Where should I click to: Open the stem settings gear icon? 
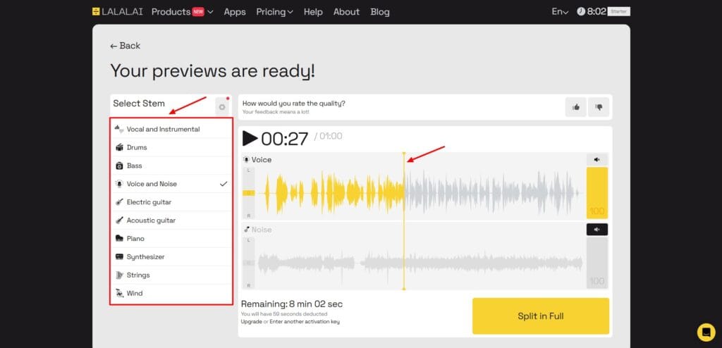222,107
